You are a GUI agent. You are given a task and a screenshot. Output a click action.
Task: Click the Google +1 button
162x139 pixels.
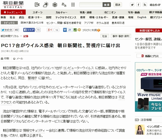pyautogui.click(x=50, y=30)
